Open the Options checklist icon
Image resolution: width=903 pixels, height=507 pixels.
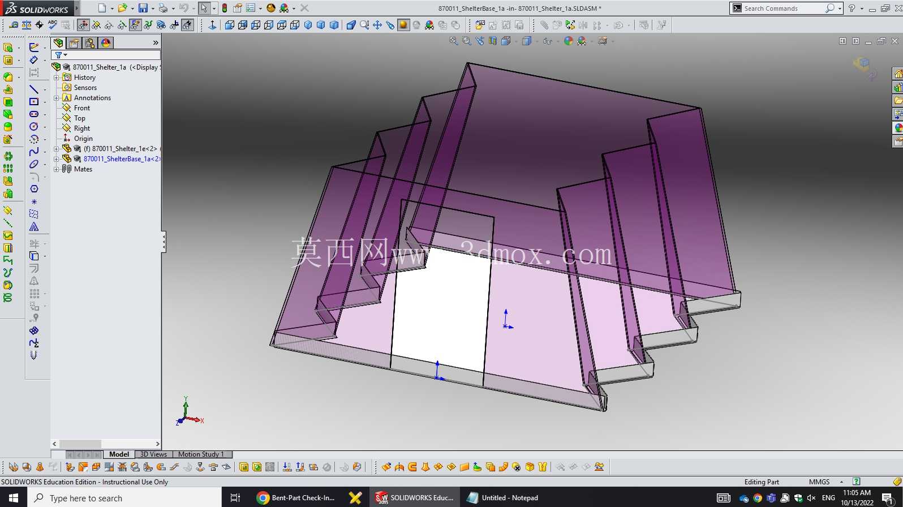pos(251,8)
